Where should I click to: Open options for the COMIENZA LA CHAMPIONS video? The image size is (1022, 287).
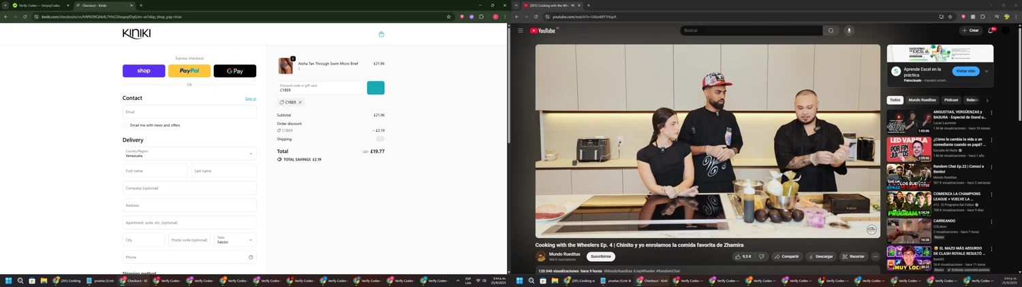click(991, 195)
